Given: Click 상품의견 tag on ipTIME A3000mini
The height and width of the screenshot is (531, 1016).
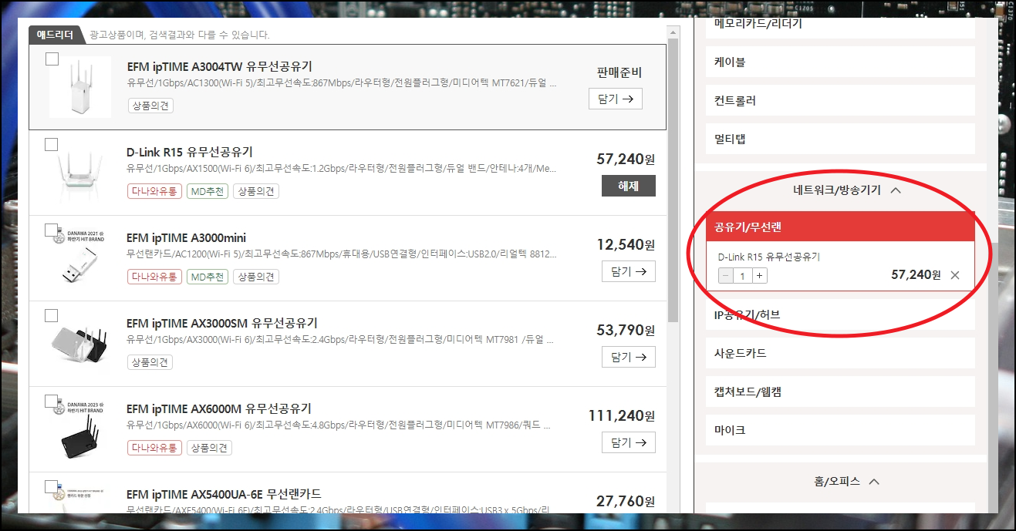Looking at the screenshot, I should click(256, 277).
